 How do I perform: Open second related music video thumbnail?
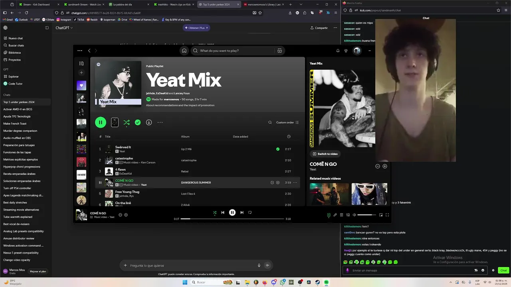(x=369, y=194)
